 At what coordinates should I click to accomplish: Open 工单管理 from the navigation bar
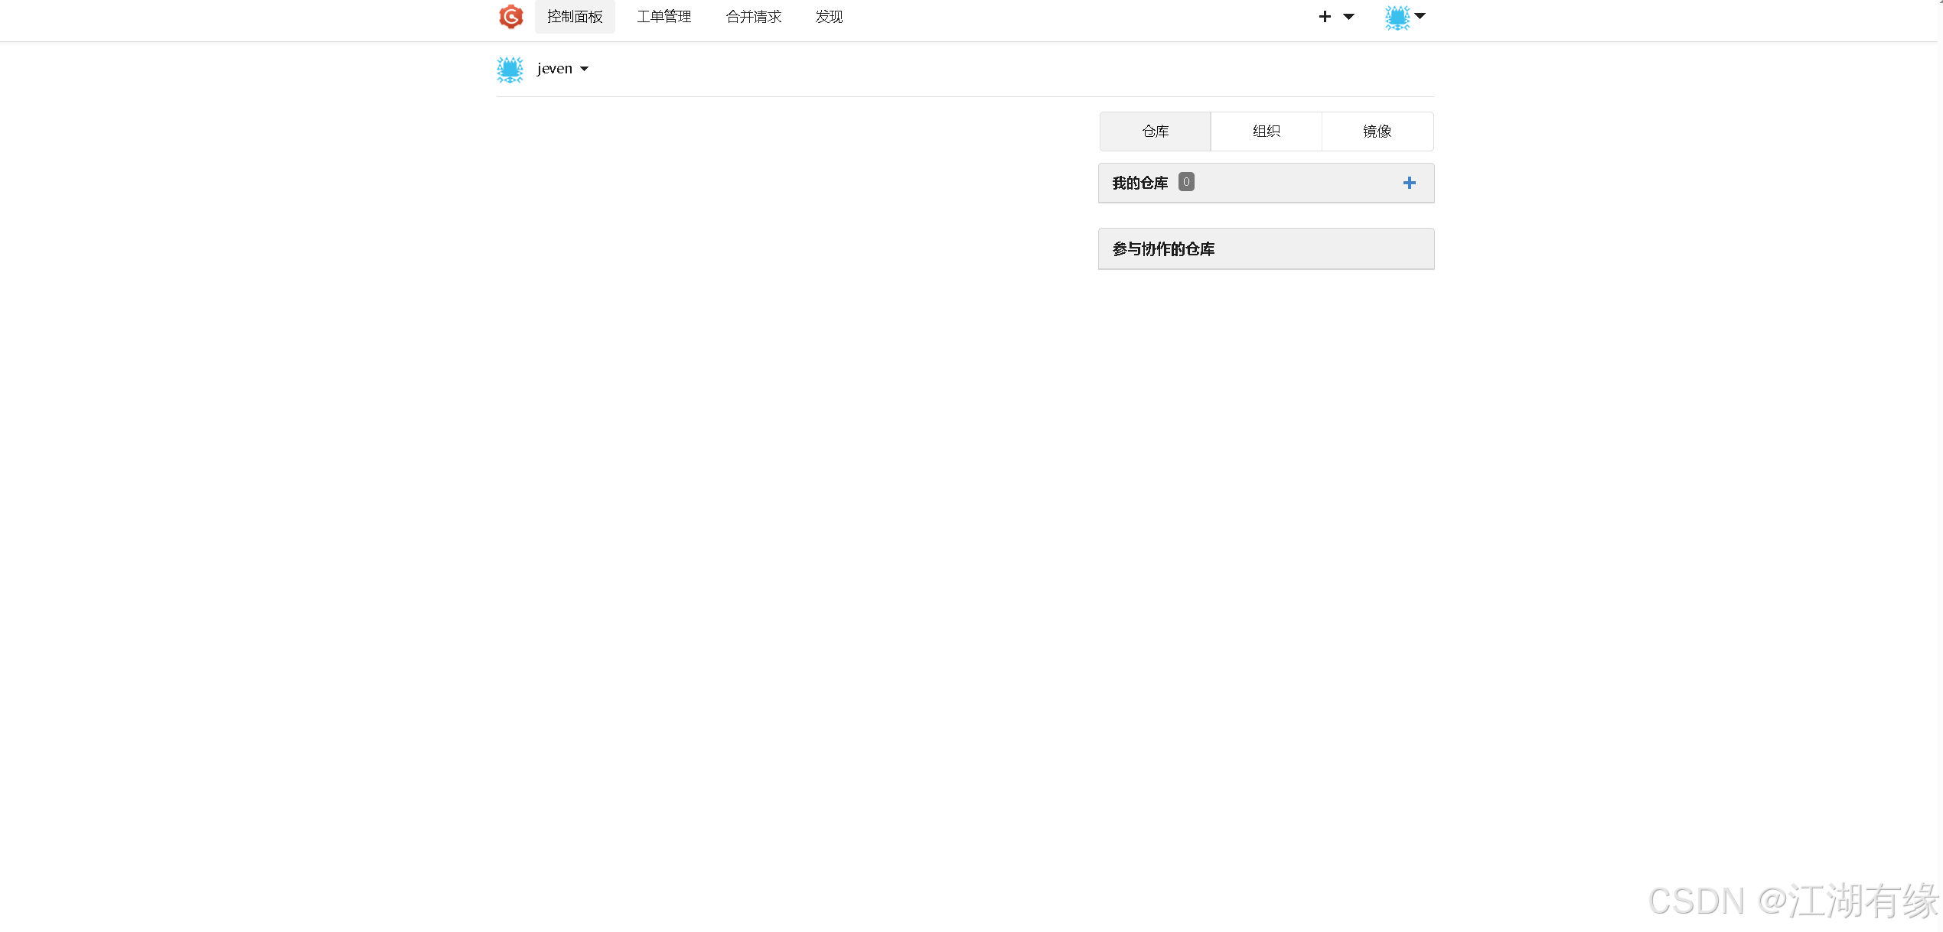pyautogui.click(x=663, y=16)
